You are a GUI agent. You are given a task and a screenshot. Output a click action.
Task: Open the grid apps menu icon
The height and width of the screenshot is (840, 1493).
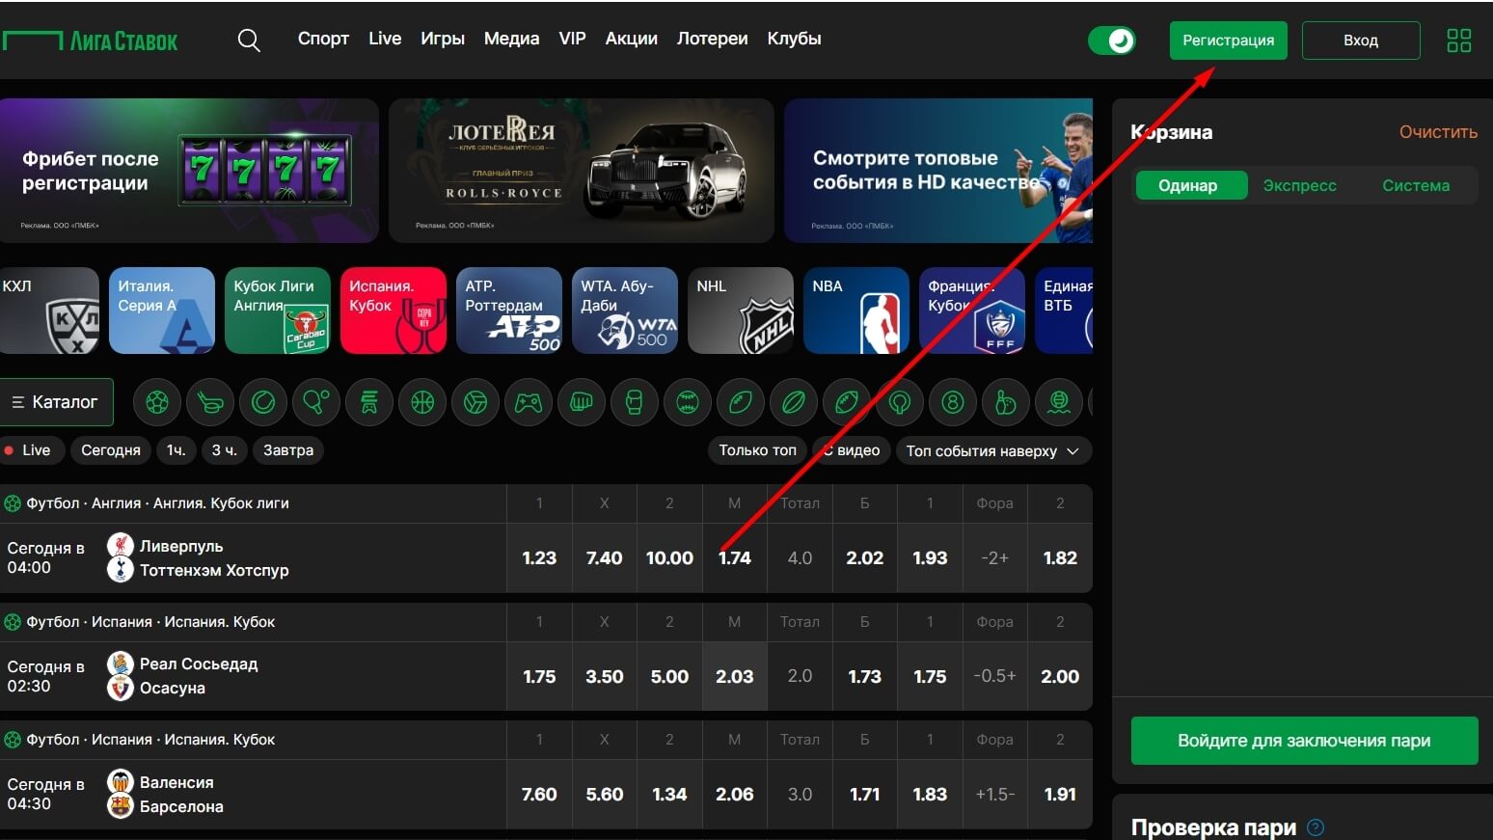tap(1459, 41)
